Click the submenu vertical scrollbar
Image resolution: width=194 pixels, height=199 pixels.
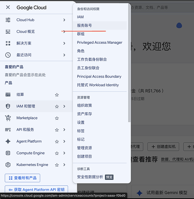(x=129, y=63)
